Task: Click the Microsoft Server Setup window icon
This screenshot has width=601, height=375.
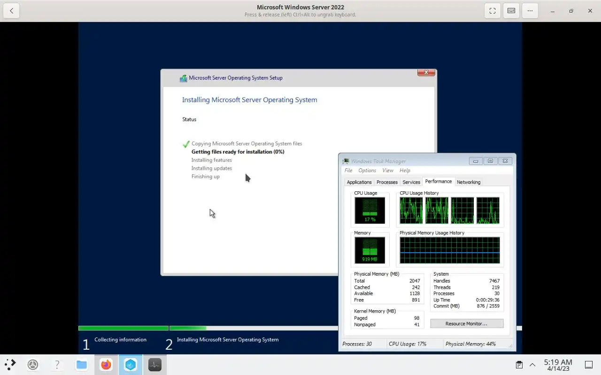Action: [x=183, y=78]
